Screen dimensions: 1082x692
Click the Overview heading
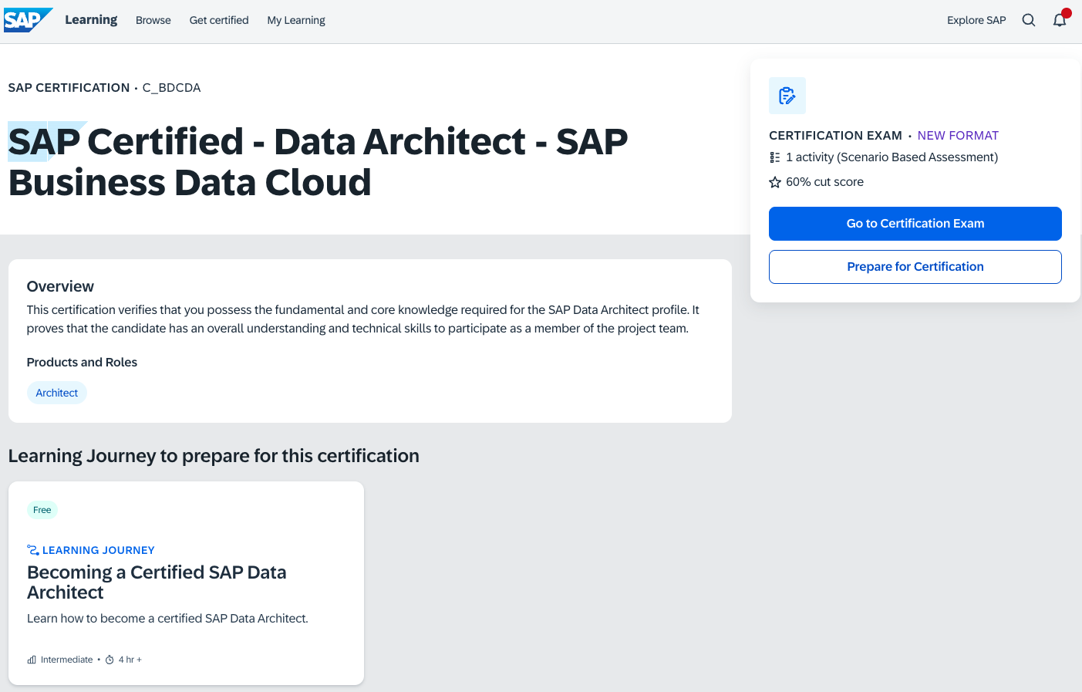(60, 286)
